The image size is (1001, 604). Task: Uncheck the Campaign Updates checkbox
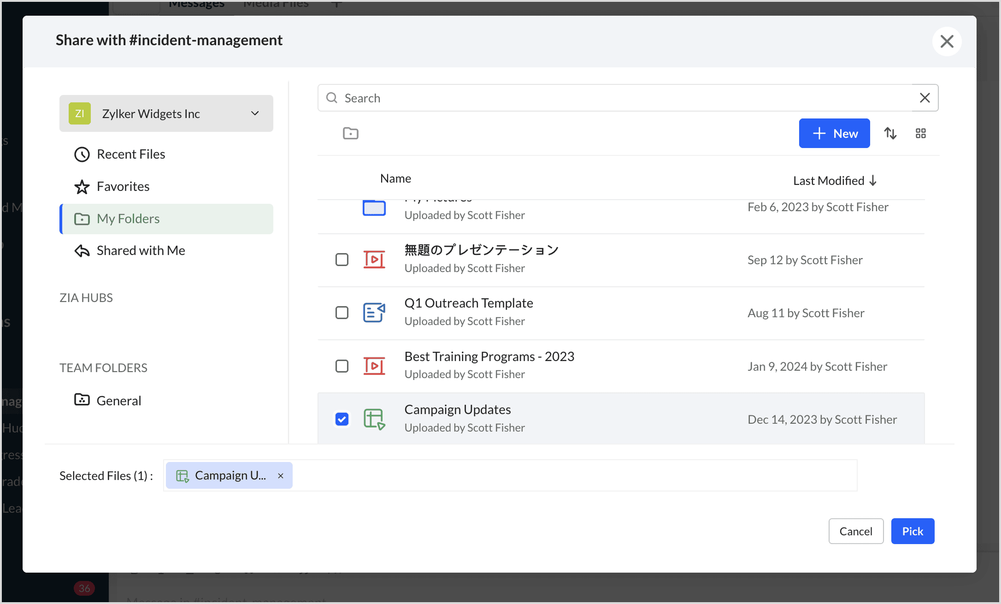click(x=342, y=419)
